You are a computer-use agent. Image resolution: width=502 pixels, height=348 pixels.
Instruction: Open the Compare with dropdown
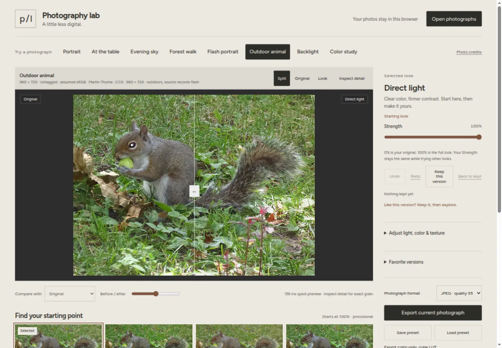pyautogui.click(x=70, y=294)
